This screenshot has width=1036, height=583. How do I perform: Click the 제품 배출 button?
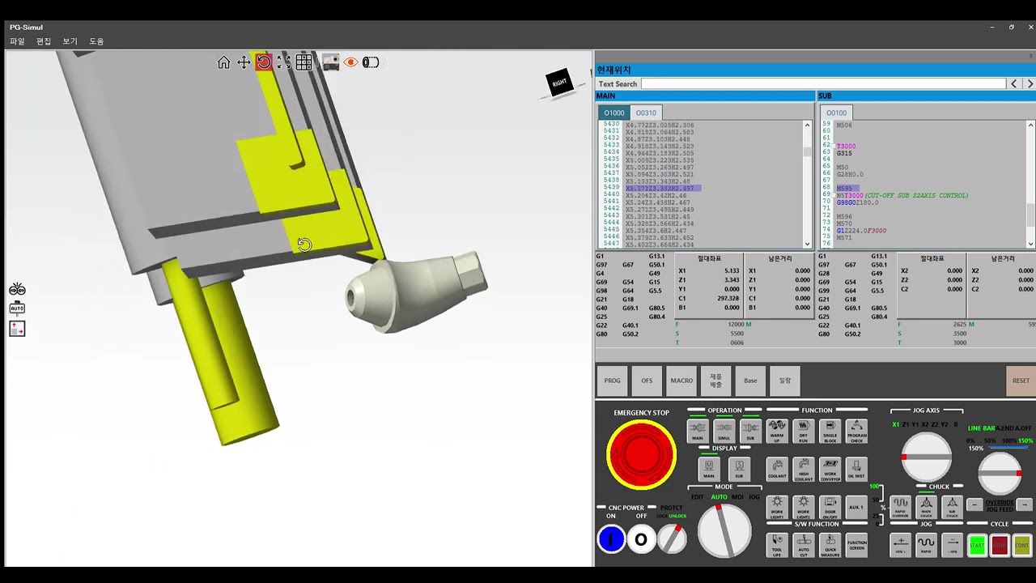(x=715, y=381)
